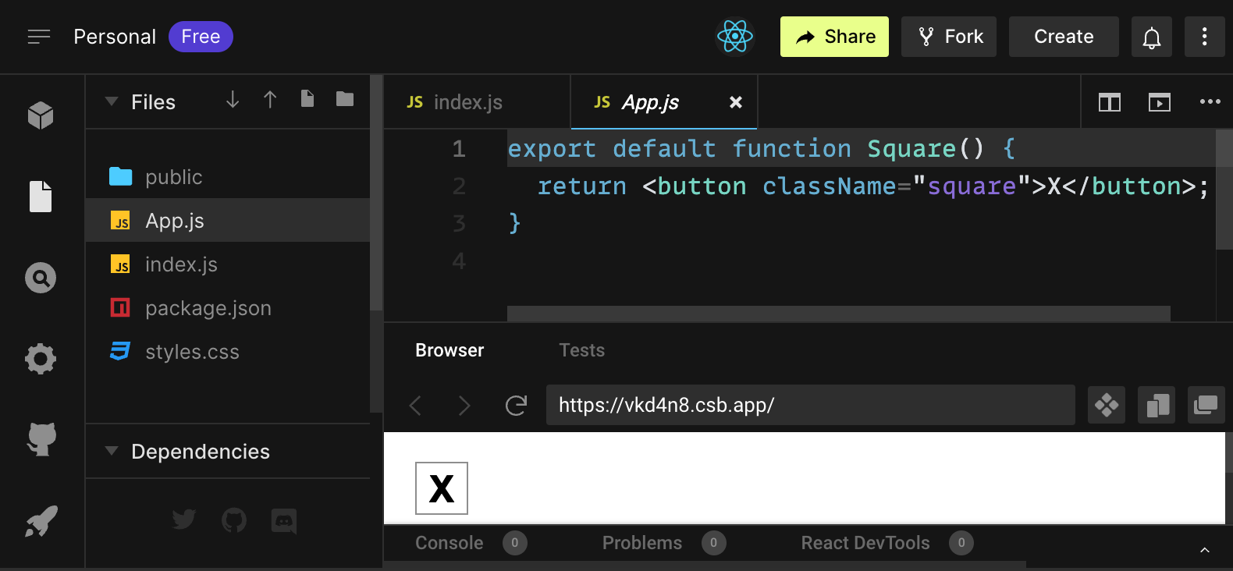Collapse the Files section
Screen dimensions: 1233x571
pyautogui.click(x=112, y=101)
